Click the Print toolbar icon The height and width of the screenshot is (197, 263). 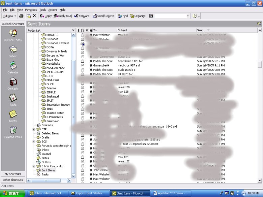(x=21, y=16)
